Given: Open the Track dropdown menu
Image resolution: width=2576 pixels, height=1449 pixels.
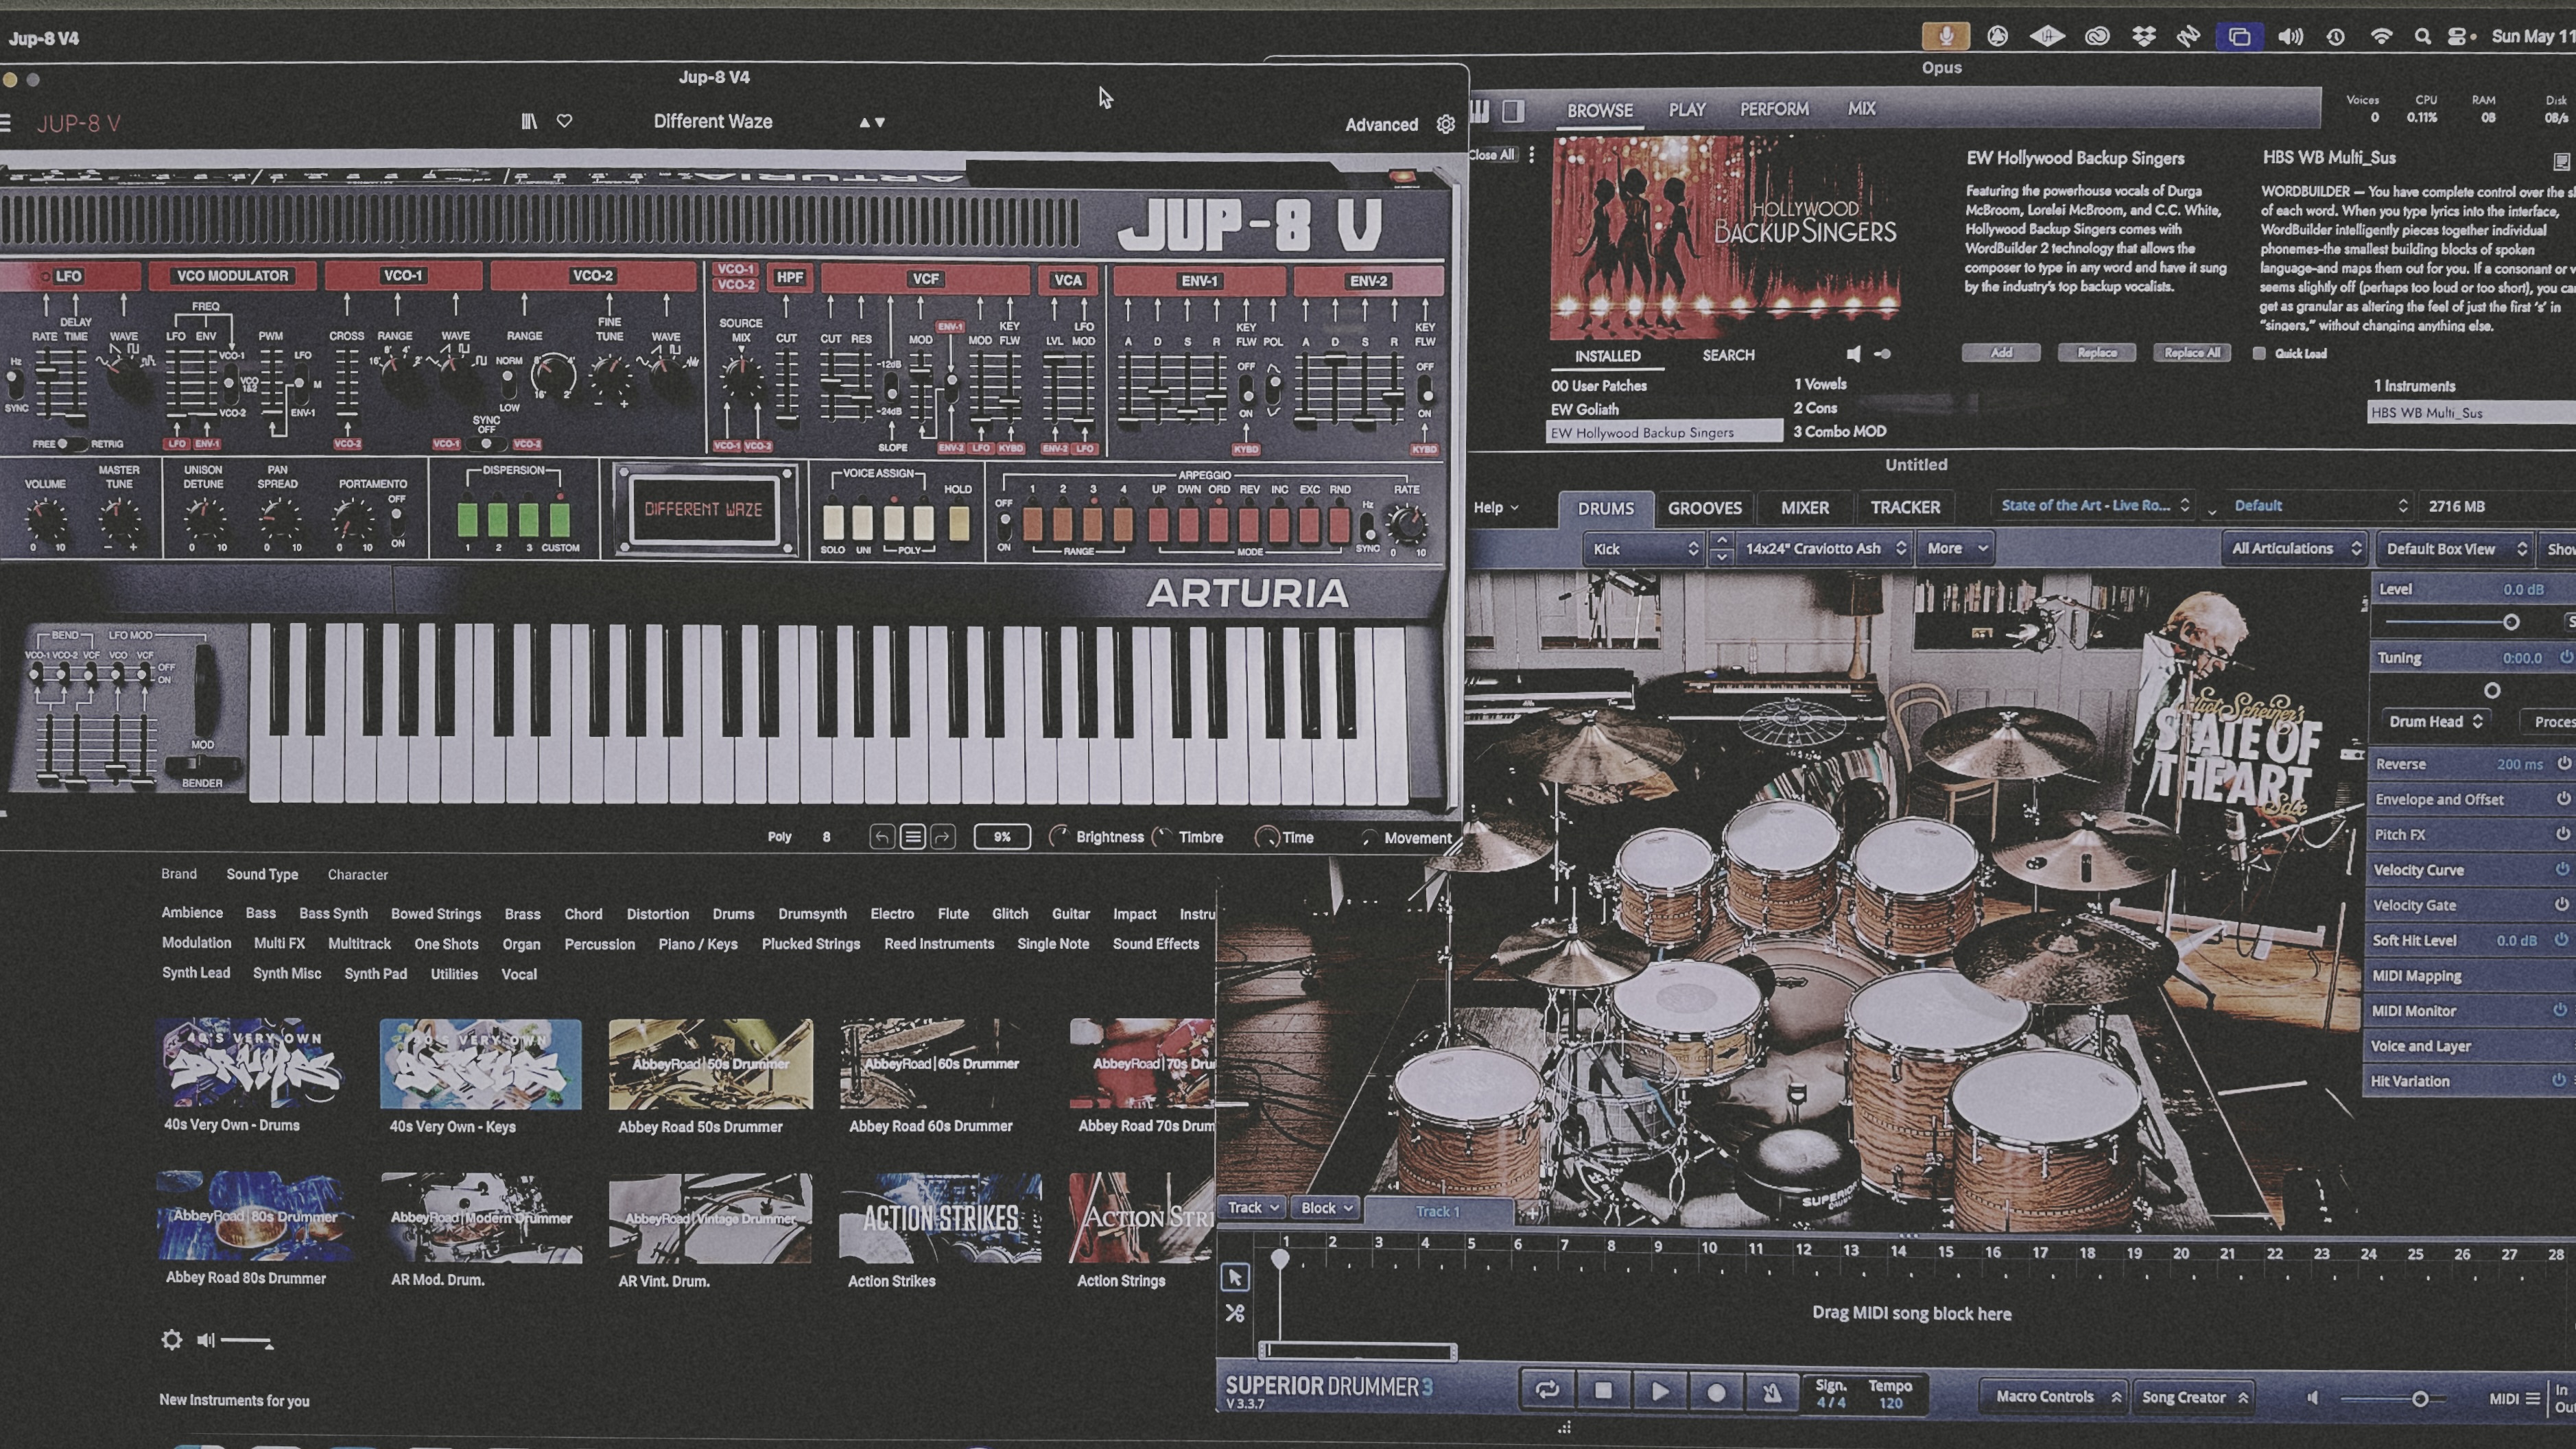Looking at the screenshot, I should pyautogui.click(x=1253, y=1208).
